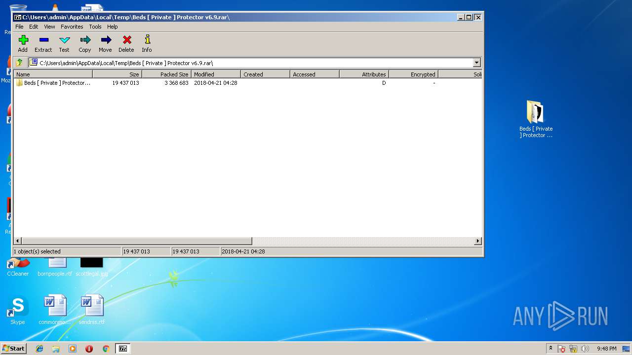Select the Beds [ Private ] Protector desktop folder
Image resolution: width=632 pixels, height=355 pixels.
coord(536,119)
